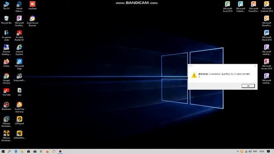
Task: Open taskbar Search magnifier
Action: (9, 151)
